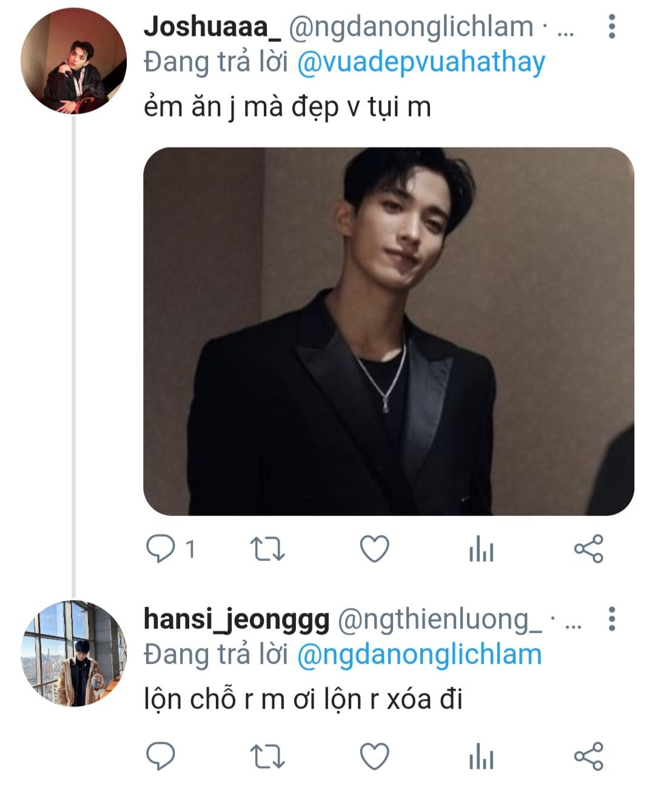Open the @vuadepvuahathay mention link

click(422, 63)
